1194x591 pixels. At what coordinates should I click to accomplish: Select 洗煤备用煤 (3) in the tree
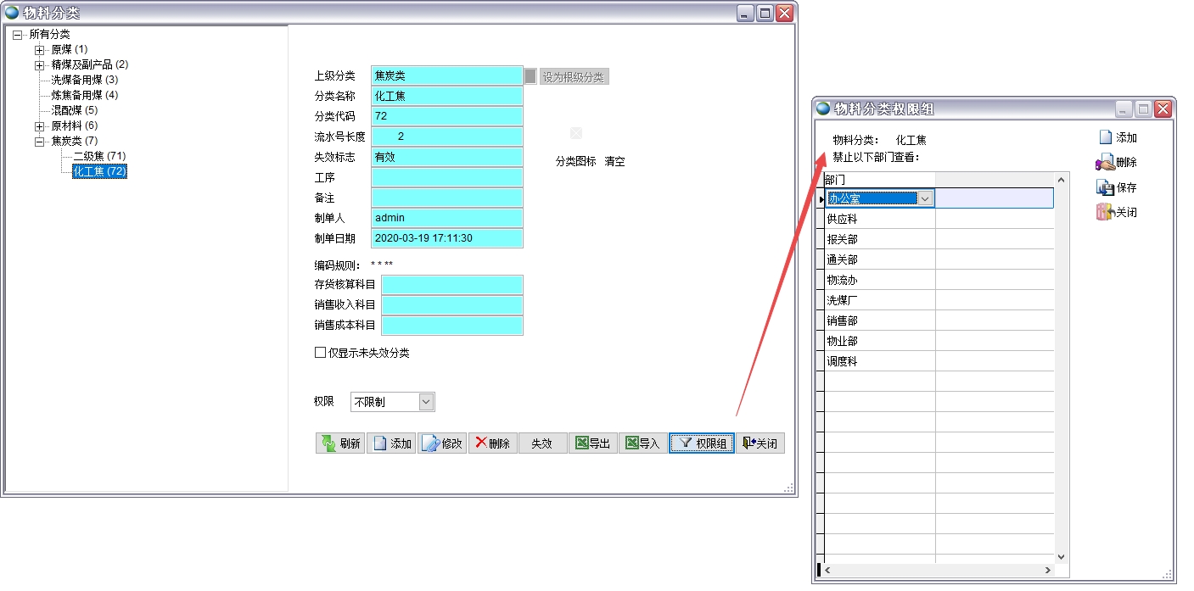[x=84, y=80]
